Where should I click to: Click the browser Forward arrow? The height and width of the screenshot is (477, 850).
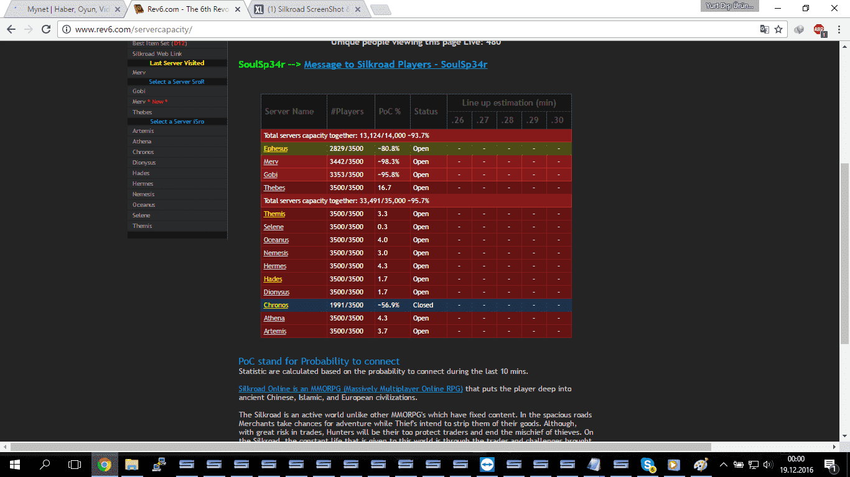(x=28, y=29)
